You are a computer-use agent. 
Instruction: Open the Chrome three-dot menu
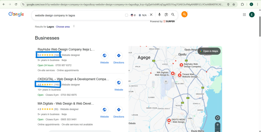[x=257, y=5]
